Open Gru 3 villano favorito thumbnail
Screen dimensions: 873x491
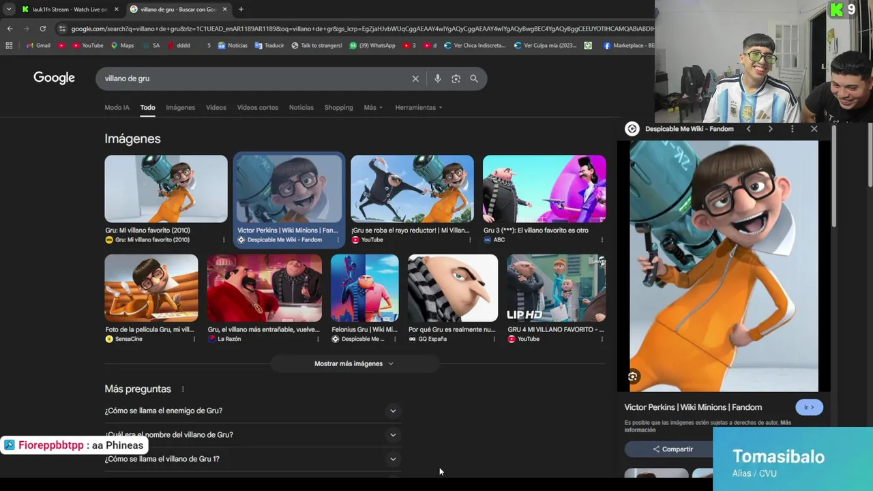(544, 189)
